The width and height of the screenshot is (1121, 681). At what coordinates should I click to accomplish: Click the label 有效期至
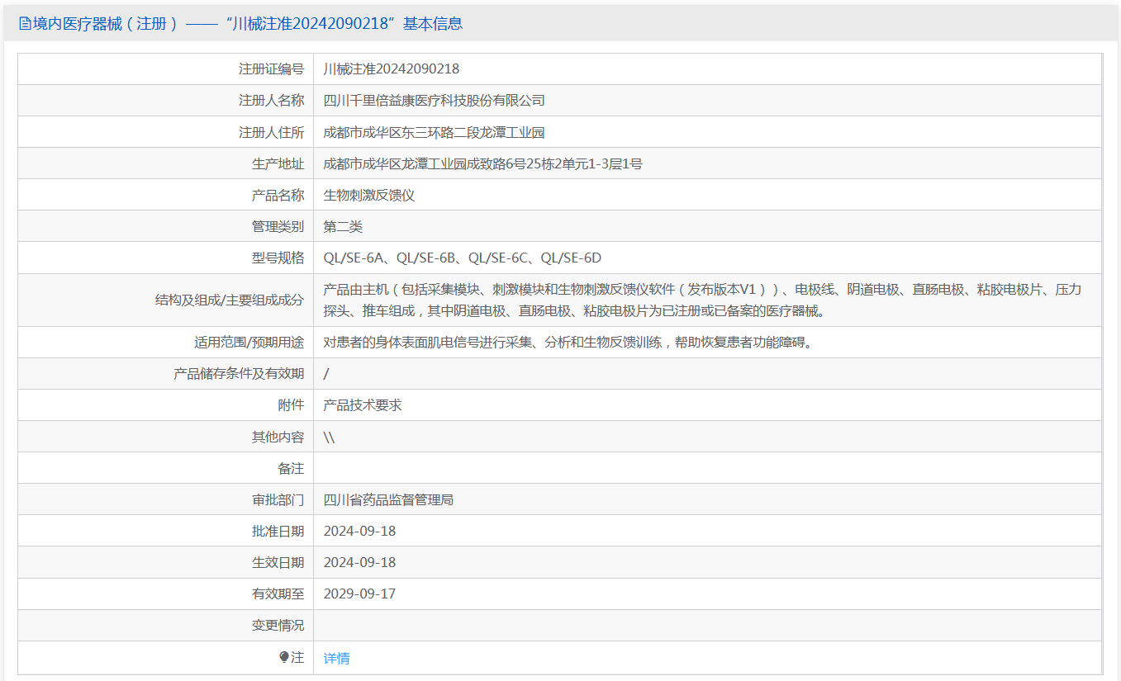click(278, 594)
